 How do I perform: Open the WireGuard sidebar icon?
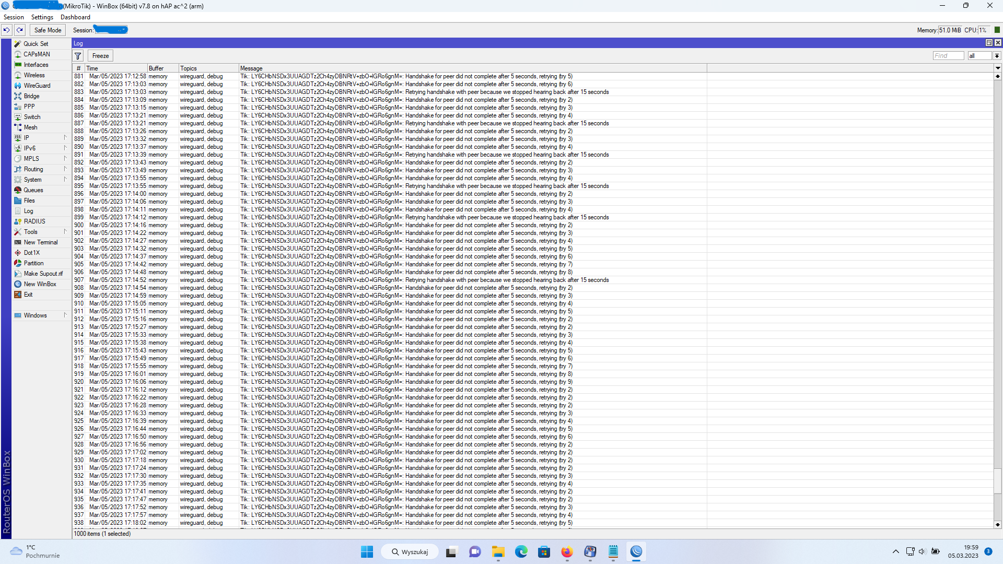[x=18, y=86]
